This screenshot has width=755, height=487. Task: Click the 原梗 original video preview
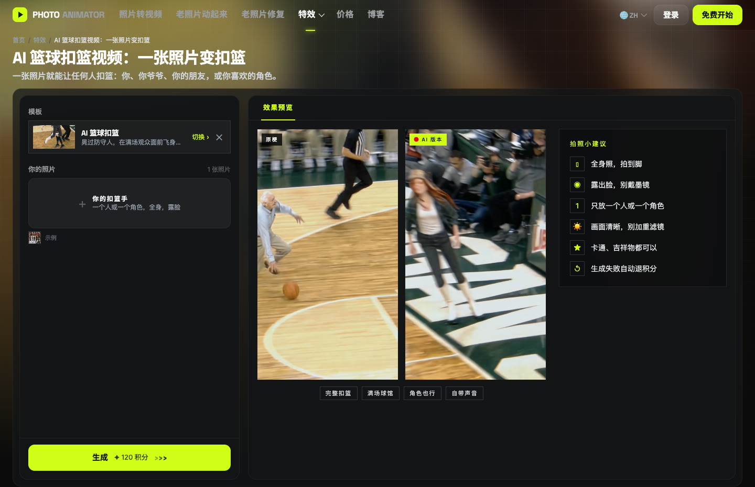[x=328, y=254]
